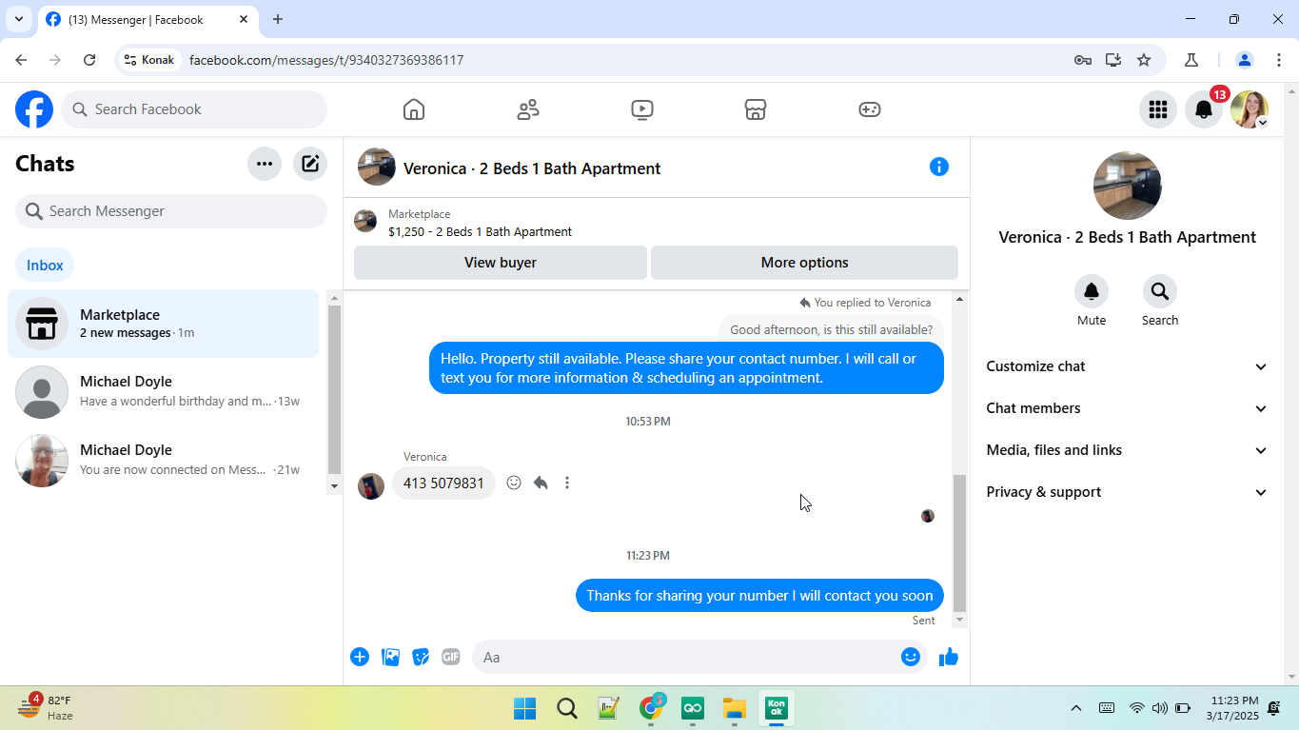
Task: Open the weather widget showing 82°F Haze
Action: (x=46, y=708)
